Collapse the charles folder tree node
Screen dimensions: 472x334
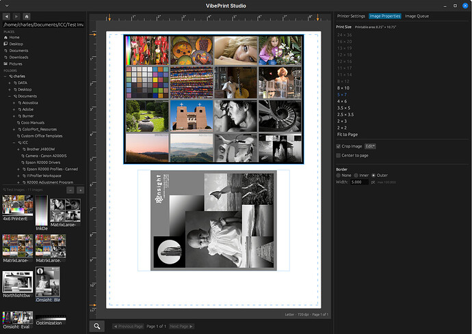[5, 76]
